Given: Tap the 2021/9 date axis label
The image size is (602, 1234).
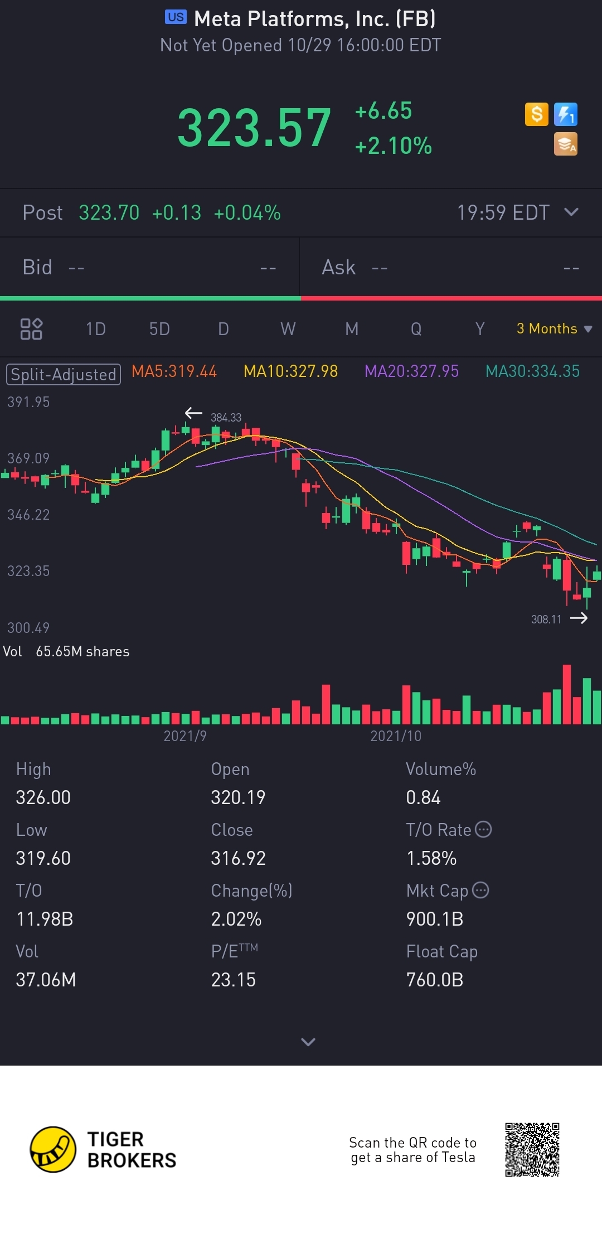Looking at the screenshot, I should [x=185, y=736].
